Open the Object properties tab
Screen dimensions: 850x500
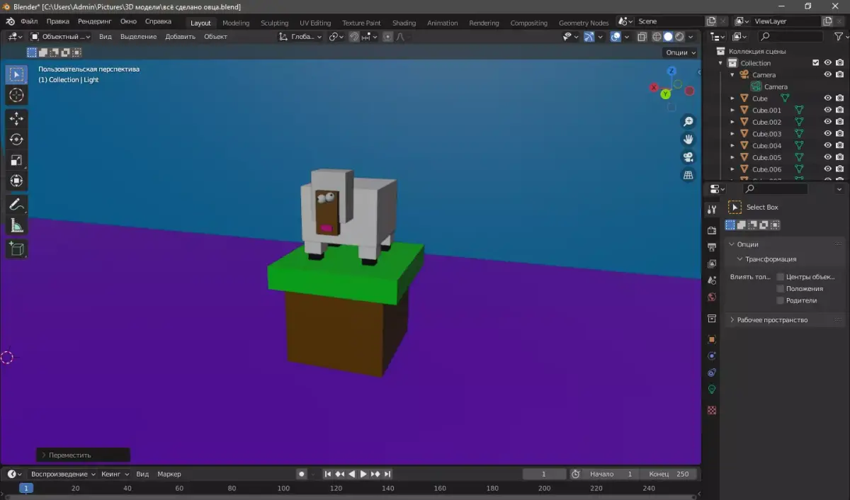point(712,339)
